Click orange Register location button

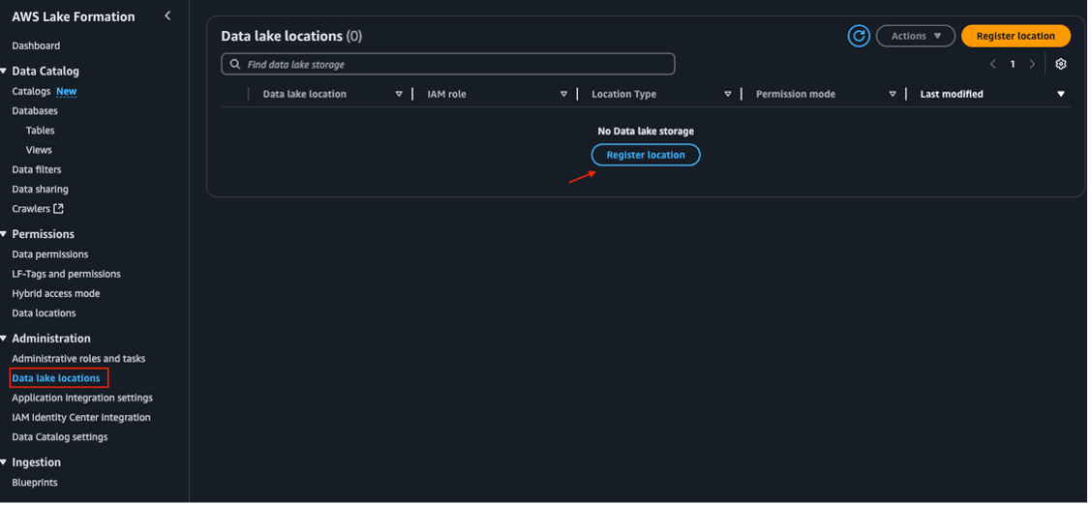coord(1015,36)
